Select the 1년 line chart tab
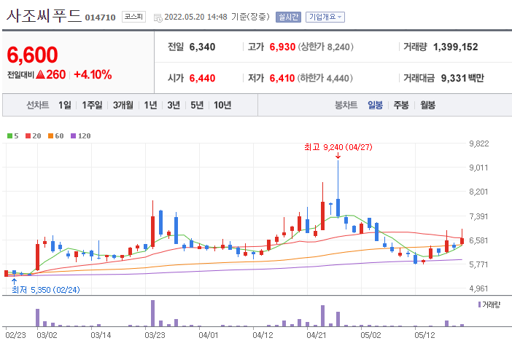This screenshot has height=346, width=512. (x=150, y=105)
